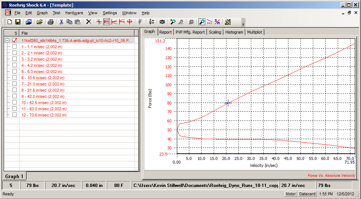This screenshot has width=361, height=199.
Task: Open the Hardware menu
Action: click(x=74, y=13)
